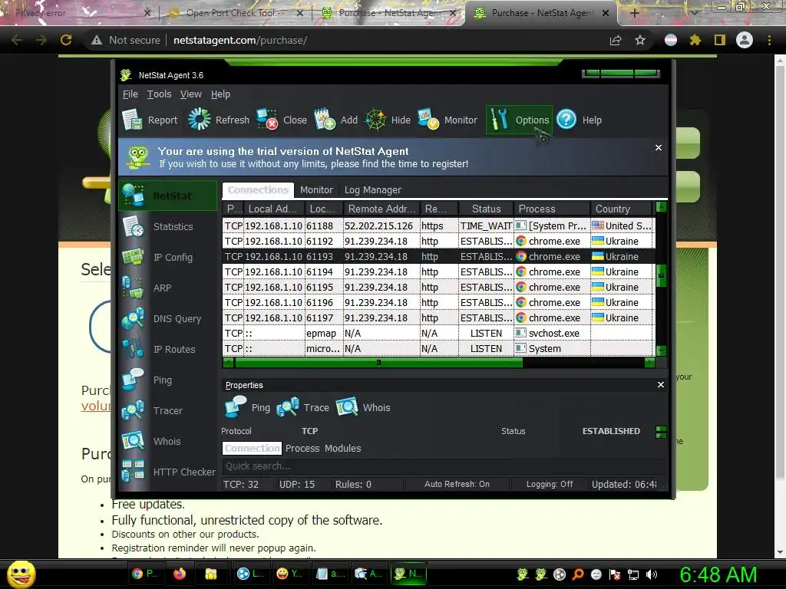Switch to the Log Manager tab
Viewport: 786px width, 589px height.
pyautogui.click(x=372, y=190)
